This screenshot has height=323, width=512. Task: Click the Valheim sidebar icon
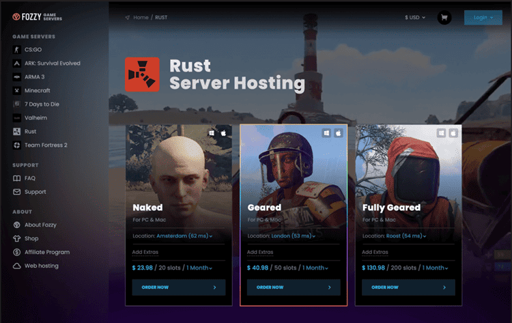pyautogui.click(x=16, y=118)
